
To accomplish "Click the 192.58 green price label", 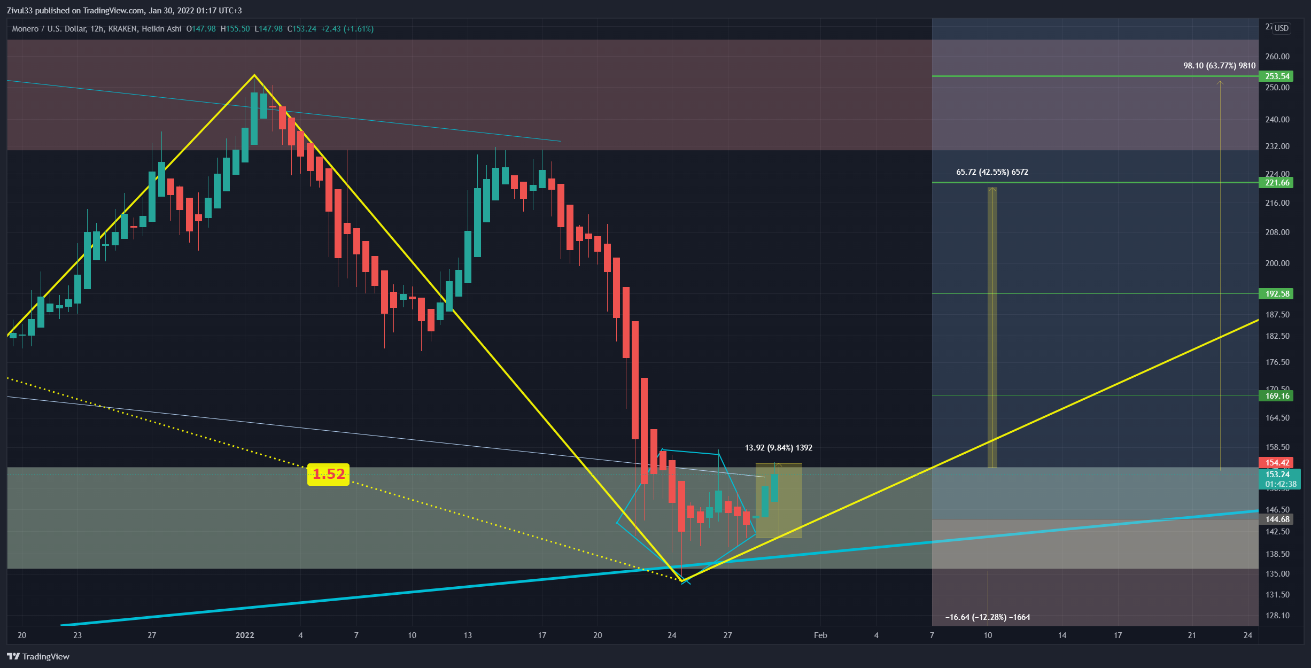I will click(x=1277, y=294).
